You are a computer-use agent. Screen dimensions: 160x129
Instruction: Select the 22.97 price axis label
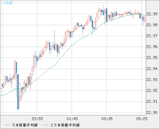tap(152, 36)
